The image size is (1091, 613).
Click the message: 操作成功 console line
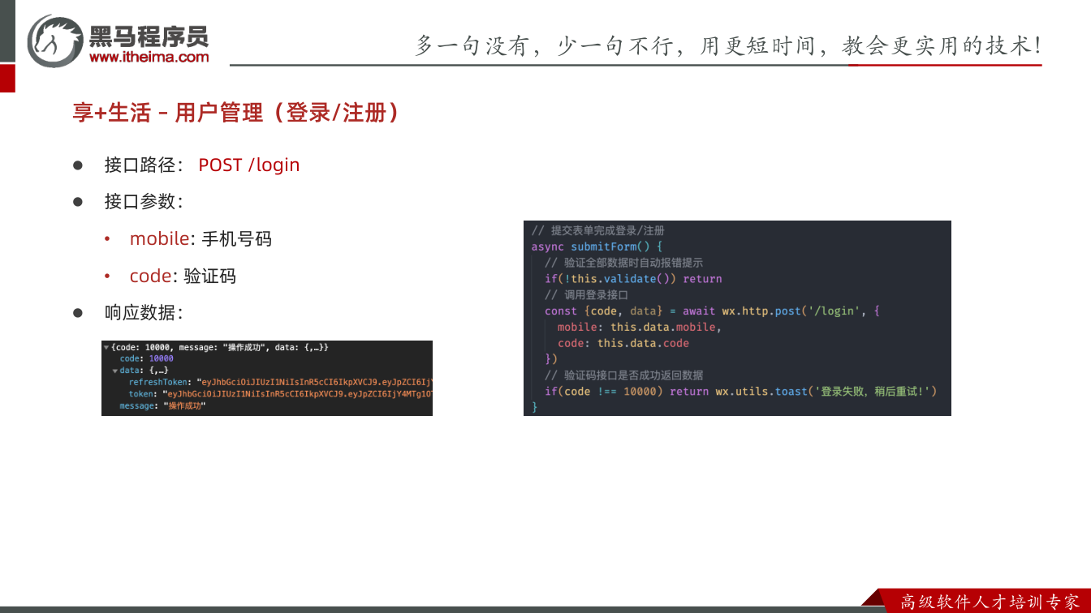click(x=162, y=405)
